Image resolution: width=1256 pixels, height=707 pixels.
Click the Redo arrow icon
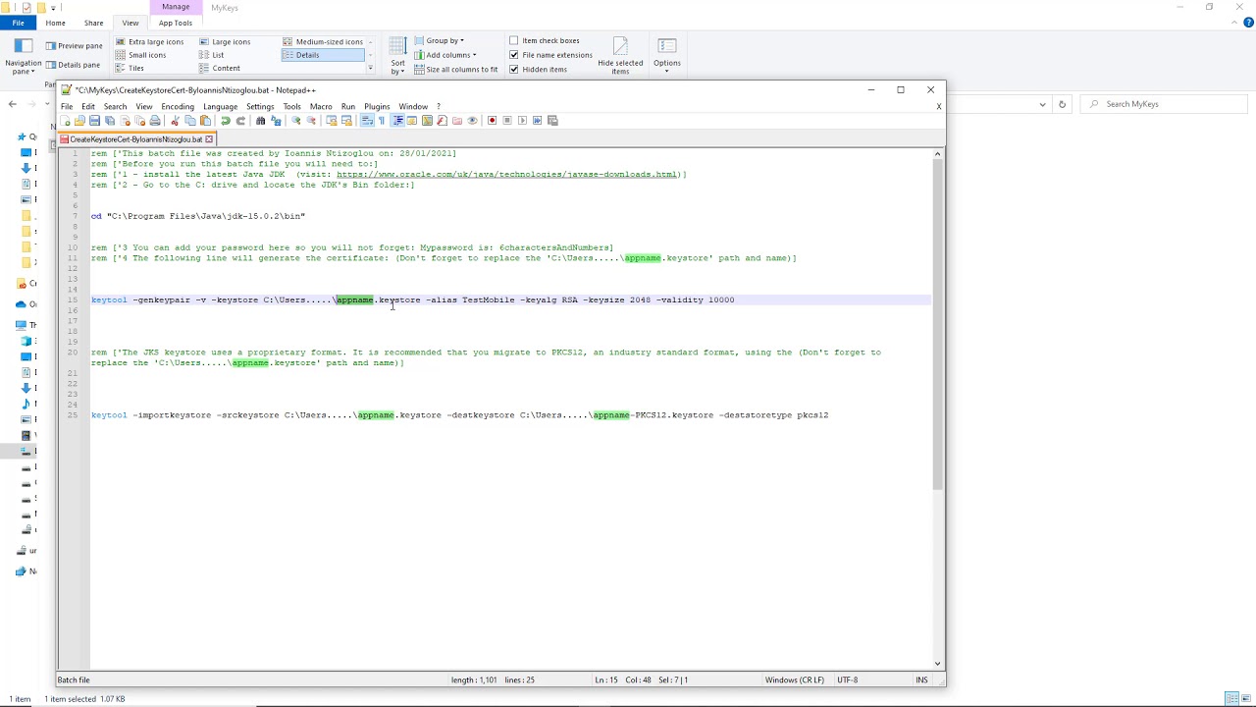(x=240, y=121)
